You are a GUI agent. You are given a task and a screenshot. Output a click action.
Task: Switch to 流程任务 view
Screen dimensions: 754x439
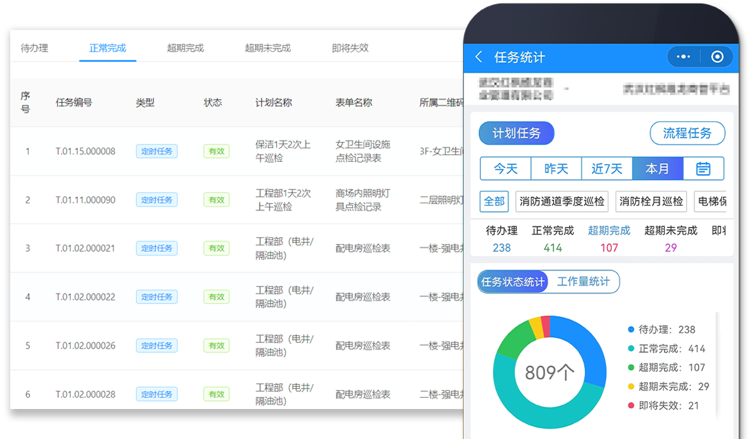point(687,133)
